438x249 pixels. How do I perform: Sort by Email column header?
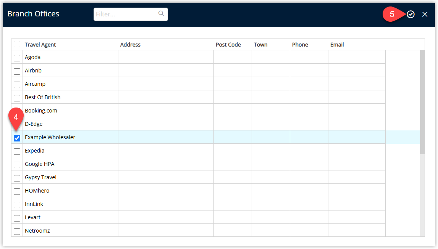[x=337, y=45]
